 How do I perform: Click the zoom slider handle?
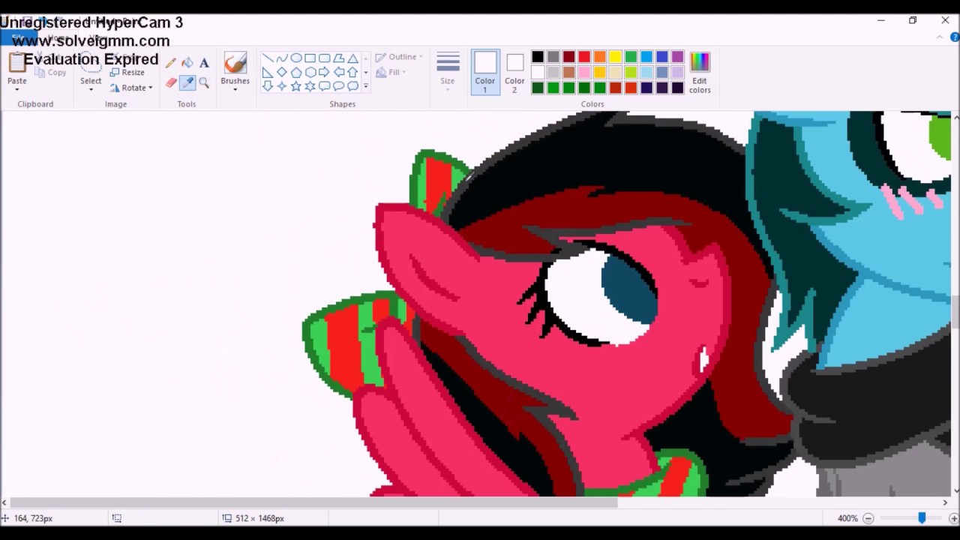click(922, 518)
